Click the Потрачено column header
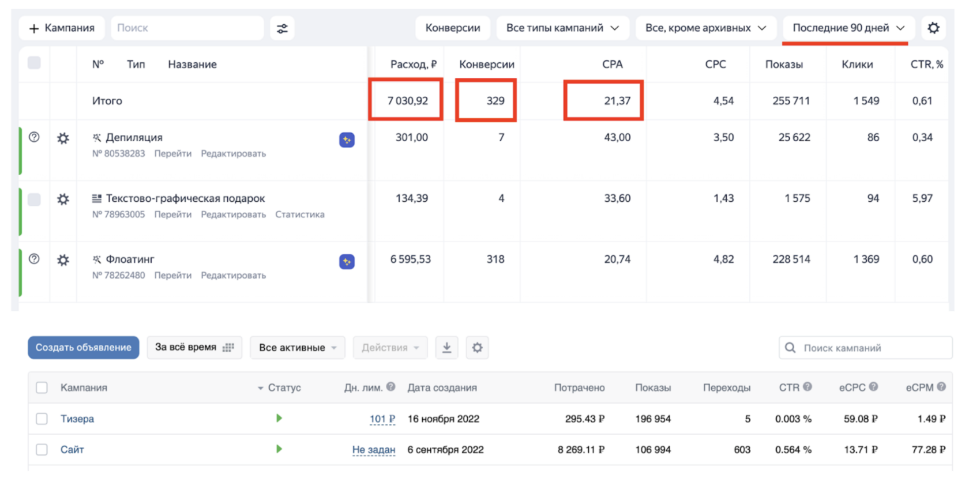 [580, 387]
